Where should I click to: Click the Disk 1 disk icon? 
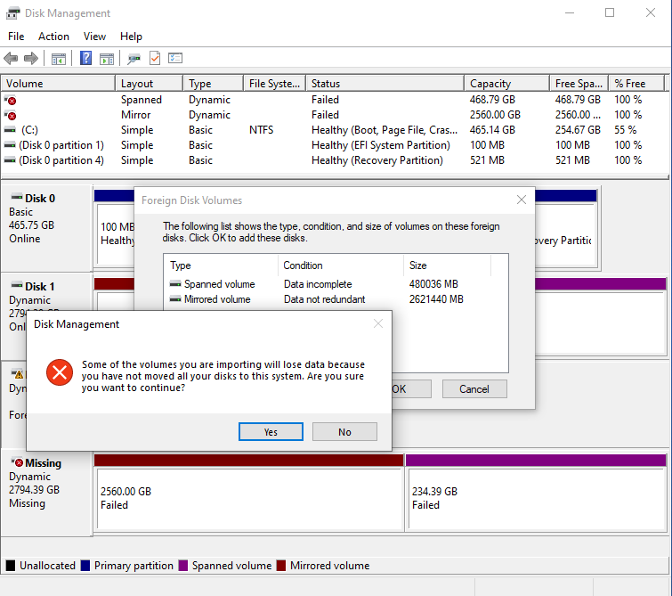coord(17,285)
